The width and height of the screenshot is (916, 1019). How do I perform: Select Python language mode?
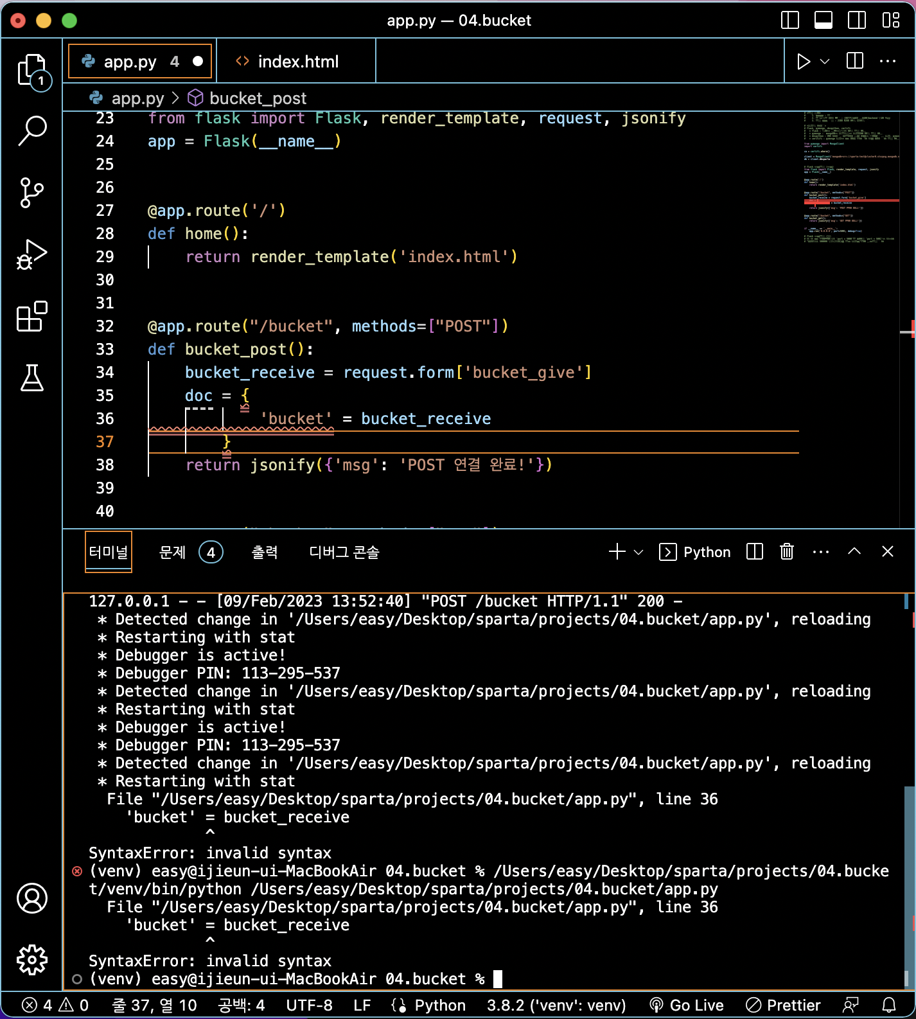[x=440, y=1005]
